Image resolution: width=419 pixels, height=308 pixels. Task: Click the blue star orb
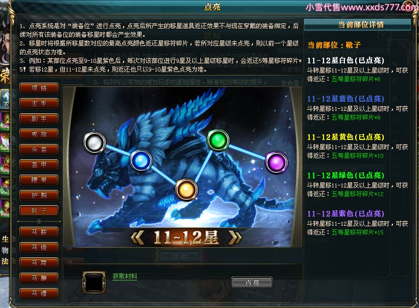(141, 161)
